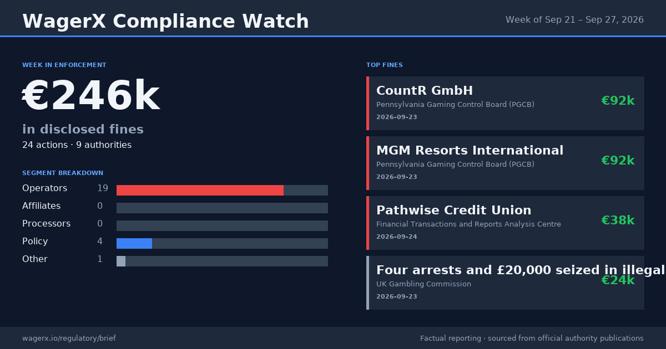Screen dimensions: 666x349
Task: Open the MGM Resorts International card
Action: click(x=505, y=163)
